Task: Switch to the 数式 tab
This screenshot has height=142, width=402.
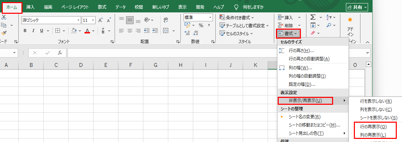Action: 102,7
